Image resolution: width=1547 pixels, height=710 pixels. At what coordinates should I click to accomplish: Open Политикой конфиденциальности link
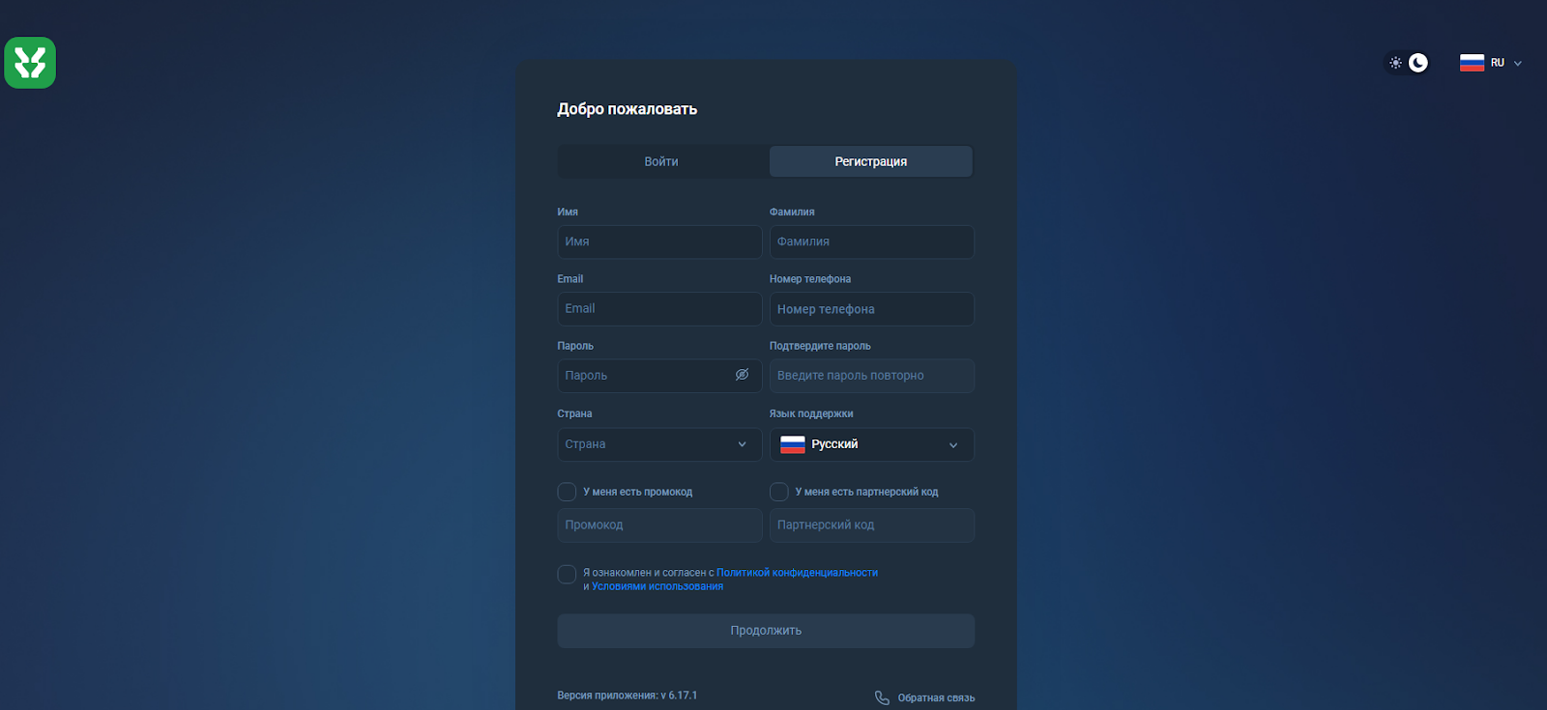[x=797, y=573]
